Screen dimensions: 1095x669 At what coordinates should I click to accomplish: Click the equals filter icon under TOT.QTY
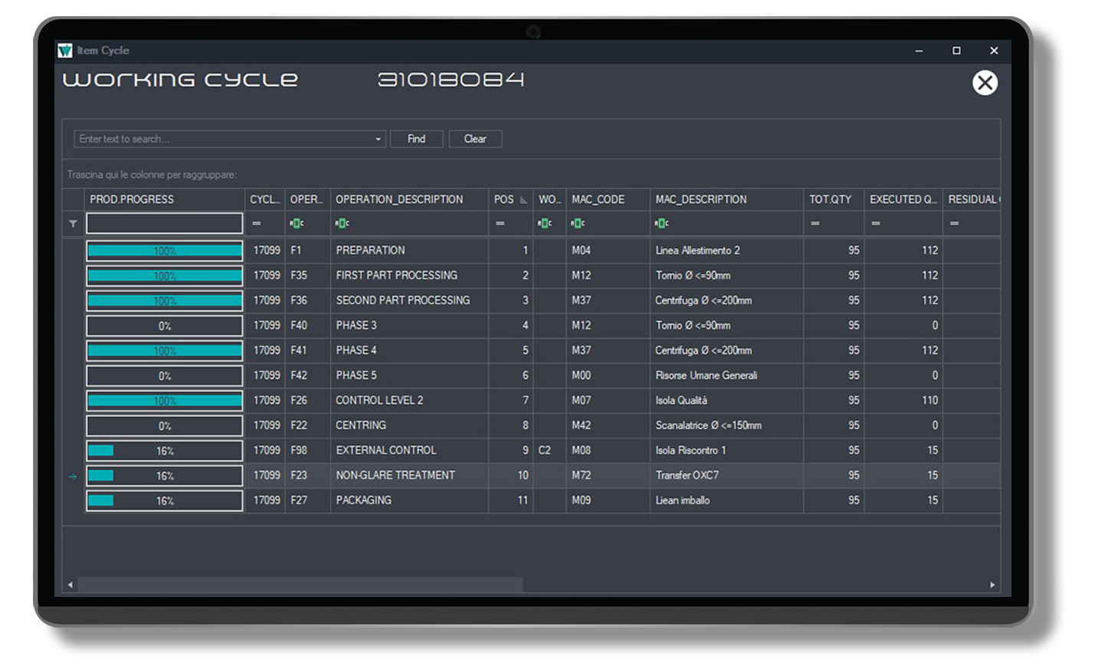coord(815,224)
